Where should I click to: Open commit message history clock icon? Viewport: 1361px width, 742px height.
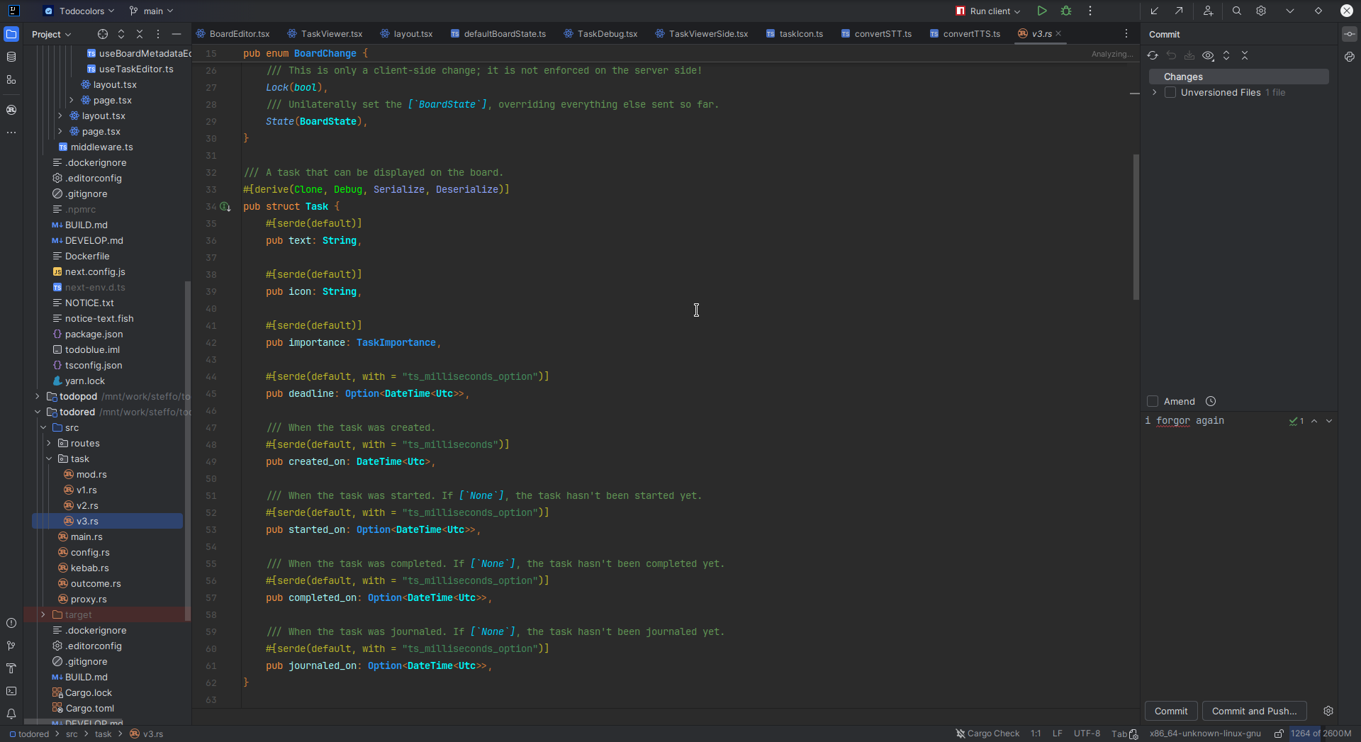click(1211, 401)
